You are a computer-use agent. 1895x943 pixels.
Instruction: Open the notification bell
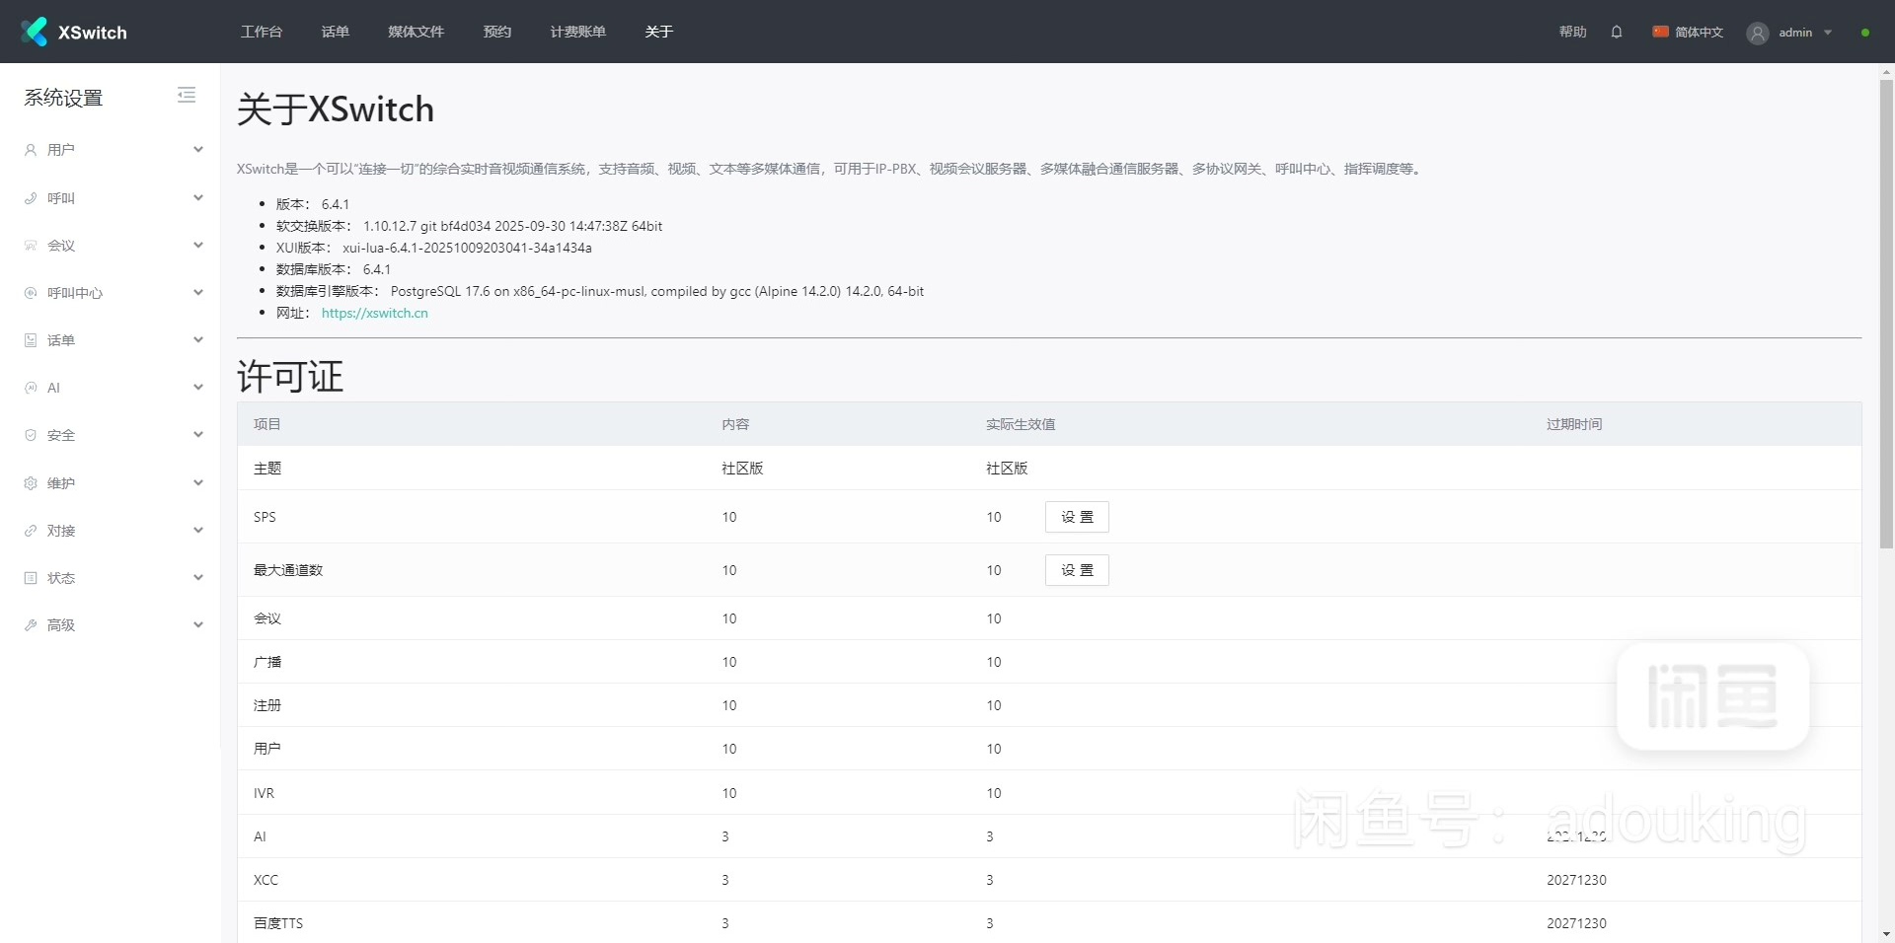click(1617, 32)
